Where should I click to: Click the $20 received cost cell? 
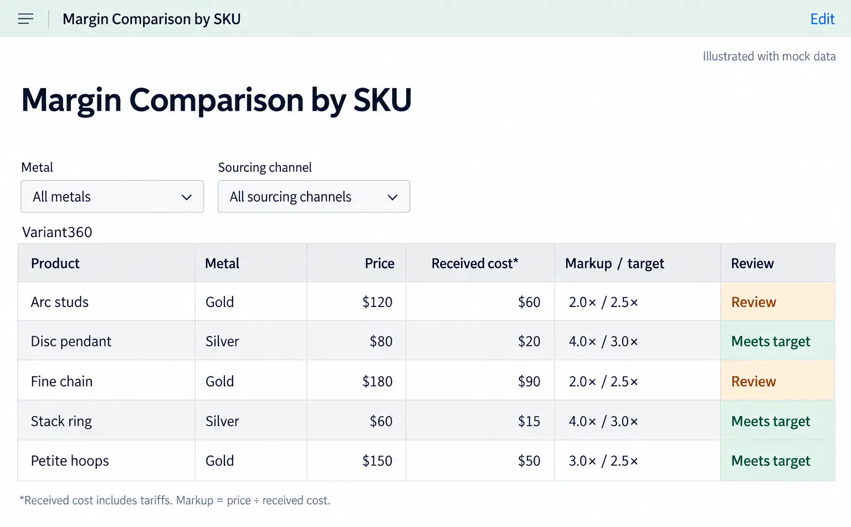480,341
